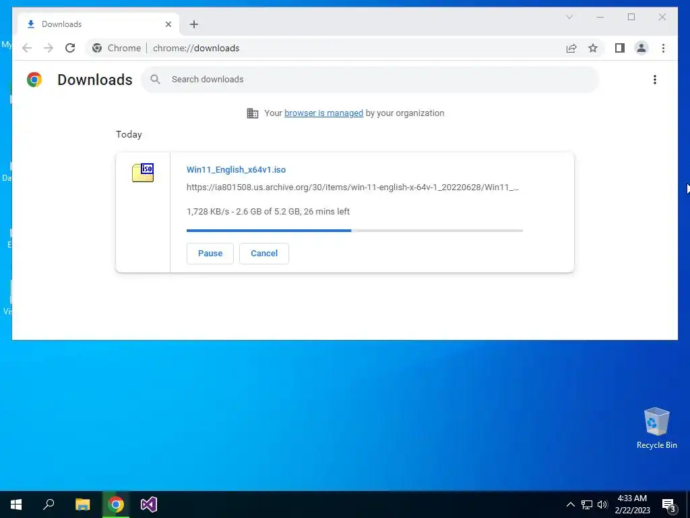Minimize the Chrome window
Image resolution: width=690 pixels, height=518 pixels.
(x=600, y=17)
